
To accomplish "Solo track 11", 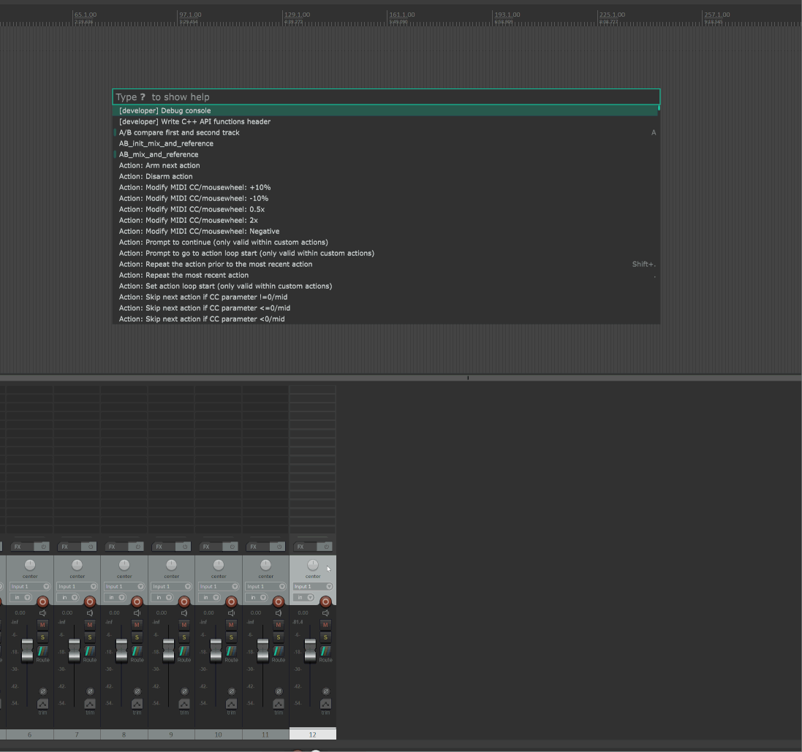I will click(x=279, y=637).
